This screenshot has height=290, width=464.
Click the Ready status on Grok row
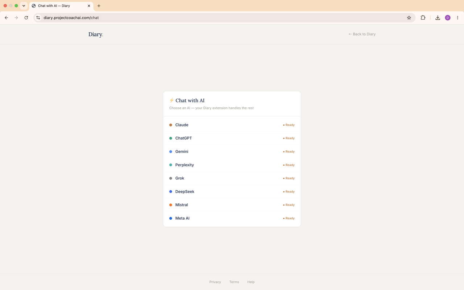pyautogui.click(x=289, y=178)
